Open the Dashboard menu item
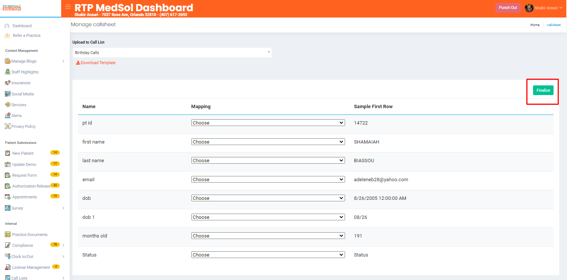This screenshot has height=280, width=567. coord(22,26)
